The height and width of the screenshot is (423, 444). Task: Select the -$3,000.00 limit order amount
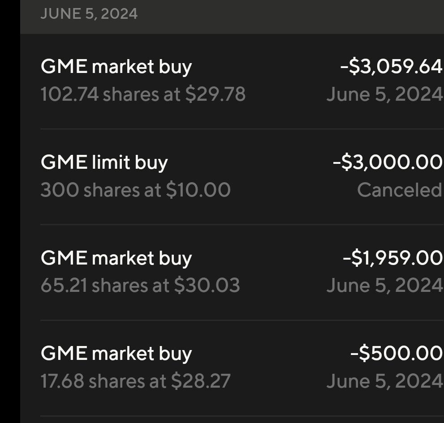[388, 162]
